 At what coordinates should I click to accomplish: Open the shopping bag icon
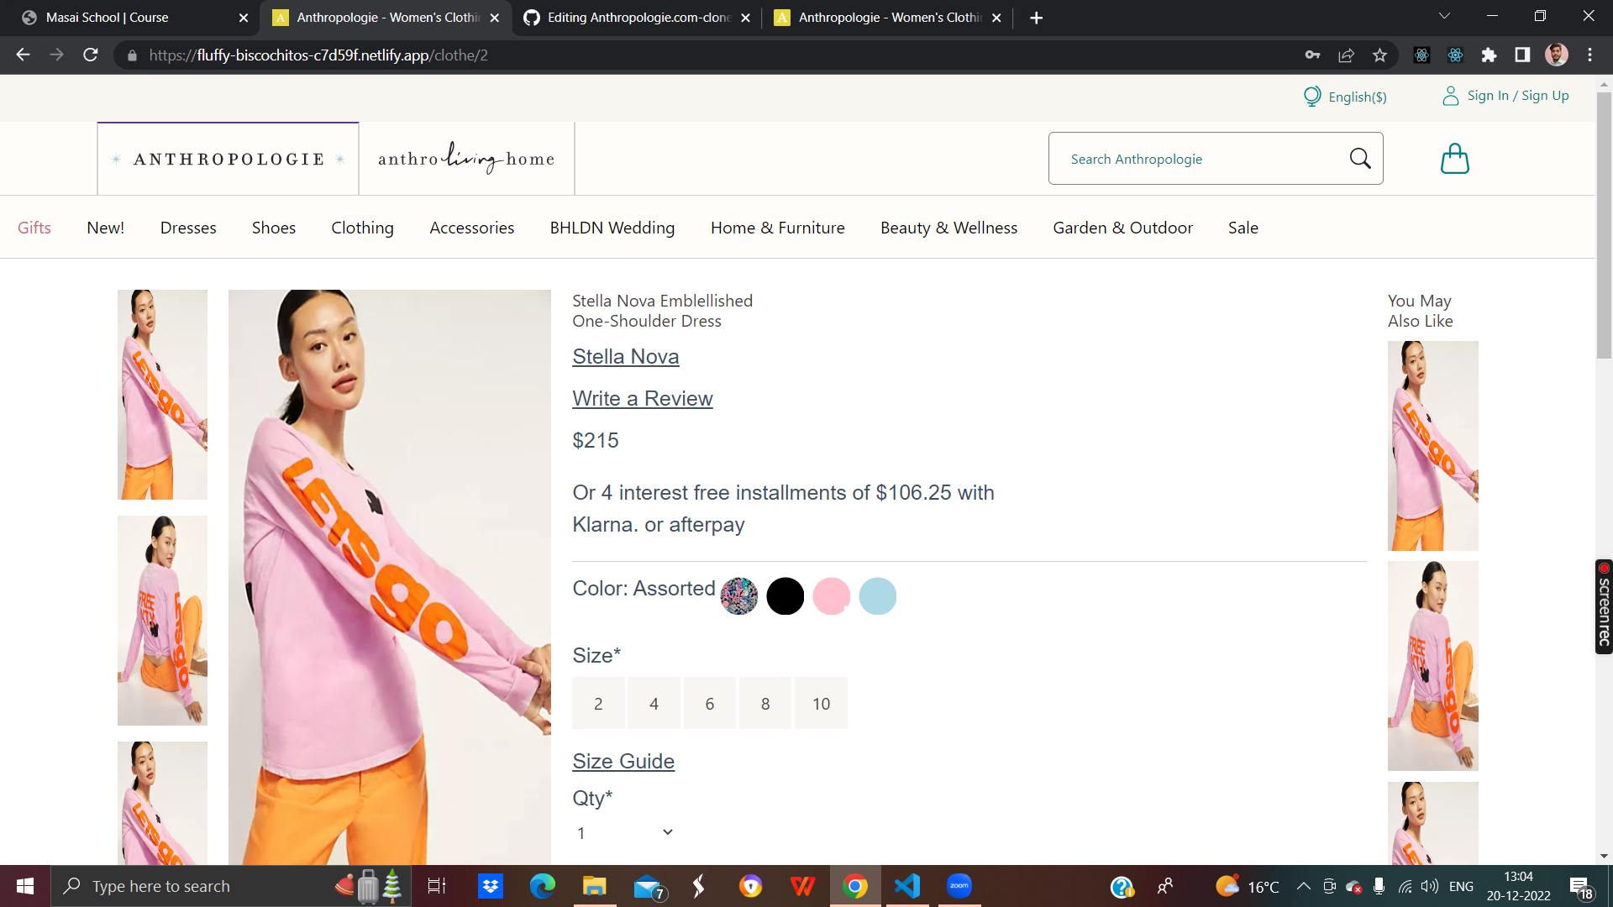(1454, 159)
